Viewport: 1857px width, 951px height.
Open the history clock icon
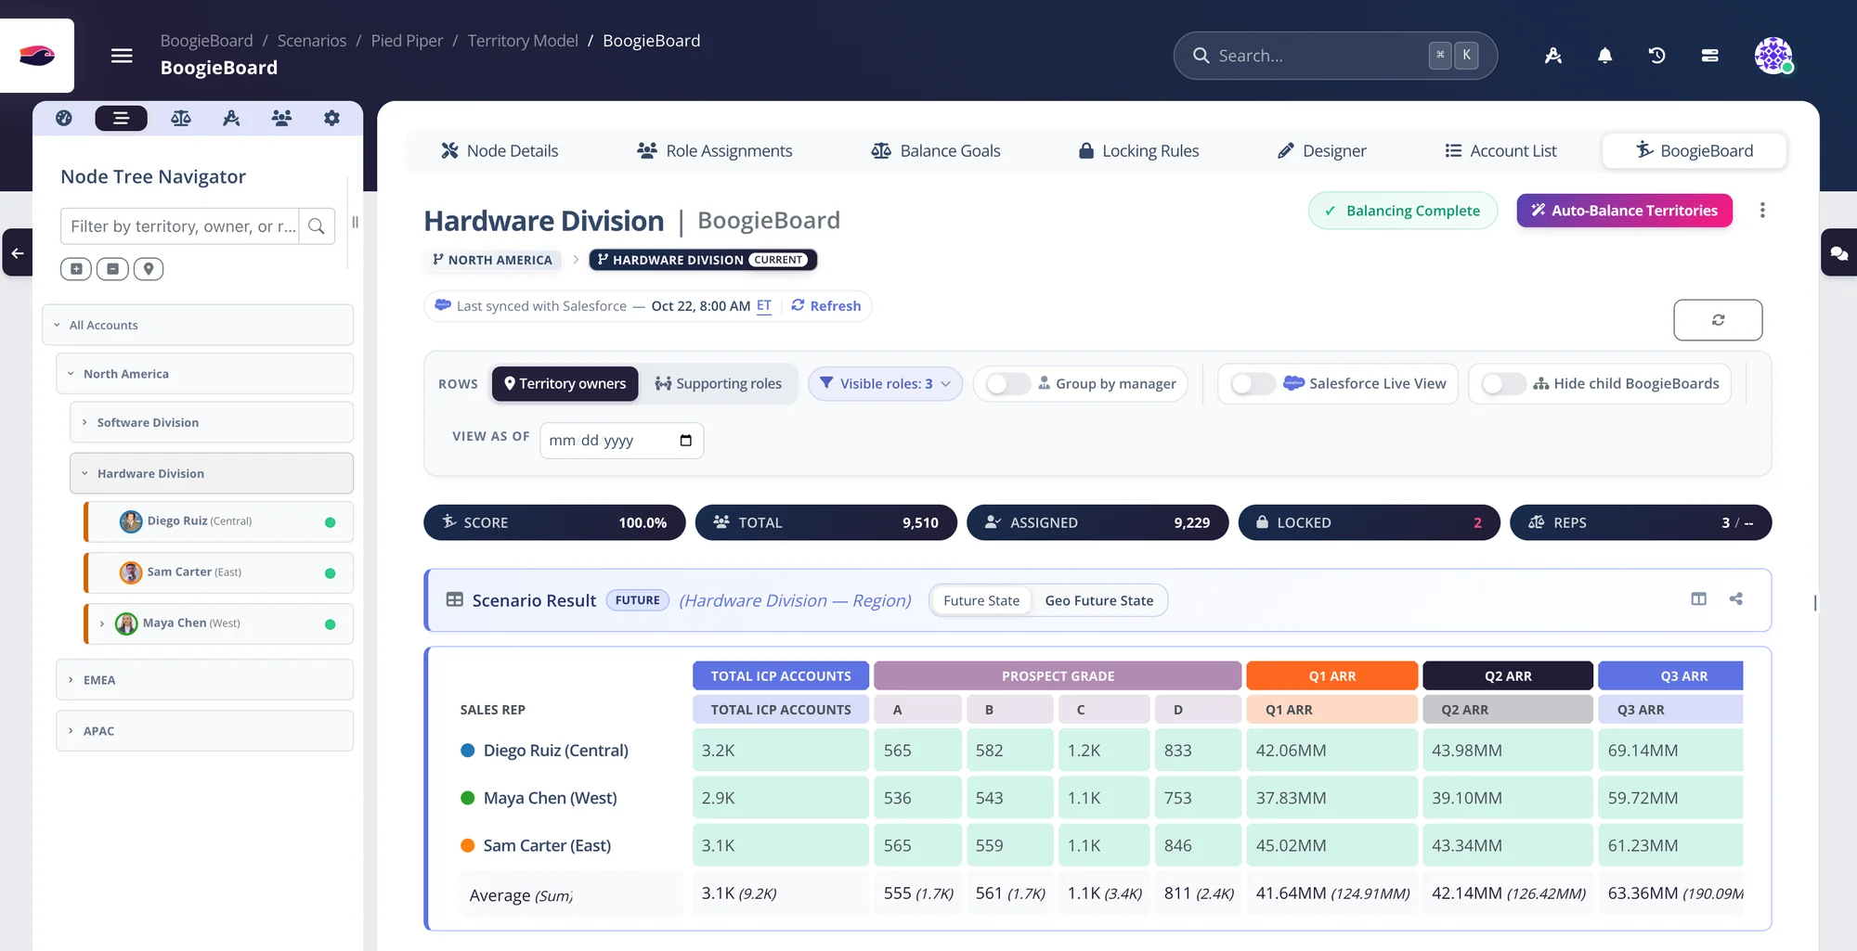pyautogui.click(x=1656, y=56)
